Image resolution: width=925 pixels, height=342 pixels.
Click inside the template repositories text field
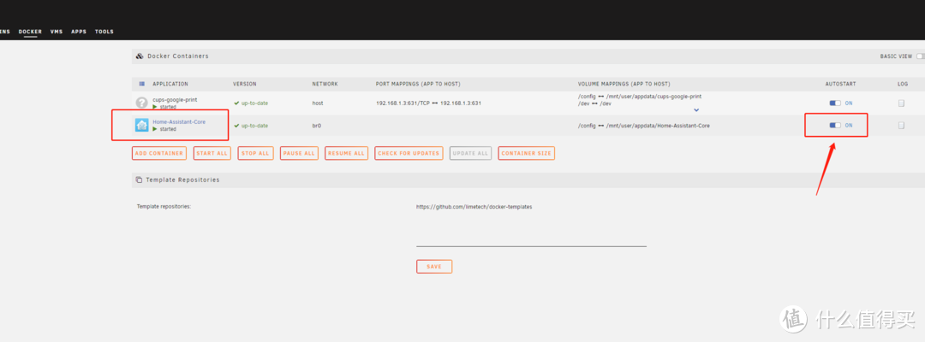click(x=532, y=226)
